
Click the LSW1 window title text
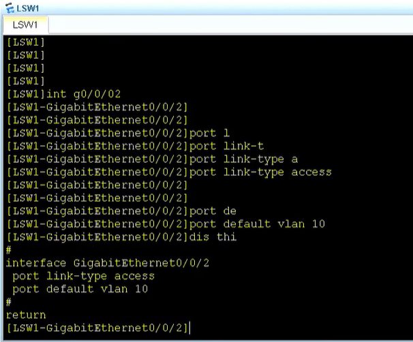pos(28,8)
